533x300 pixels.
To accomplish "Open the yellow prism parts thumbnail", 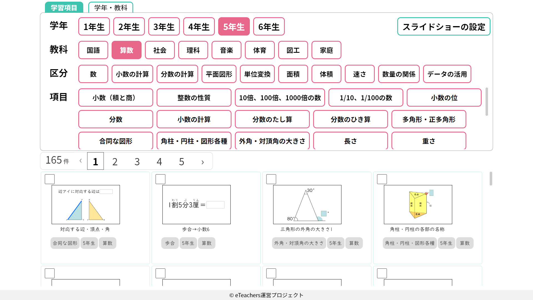I will (x=418, y=204).
